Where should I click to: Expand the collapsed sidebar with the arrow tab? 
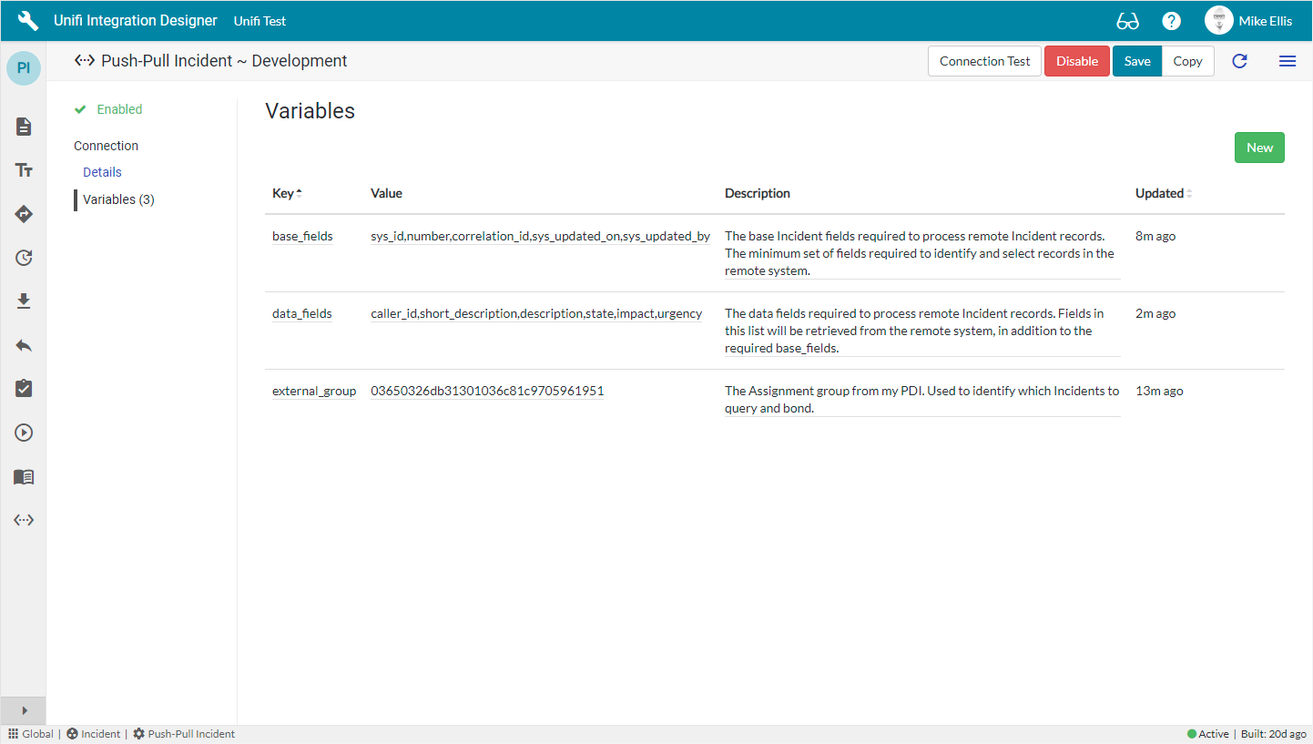(23, 710)
